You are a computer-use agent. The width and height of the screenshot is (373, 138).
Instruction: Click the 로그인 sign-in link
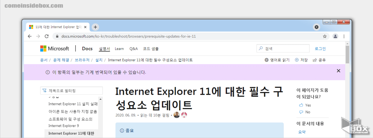pos(320,49)
